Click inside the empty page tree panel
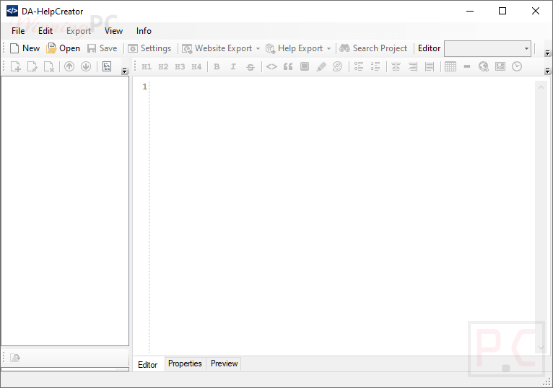The image size is (553, 388). tap(65, 211)
